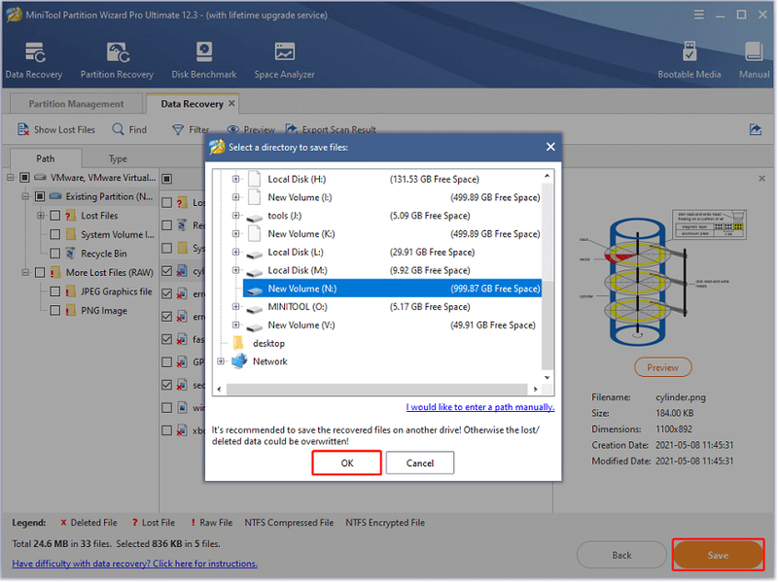Expand the MINITOOL (O:) drive

tap(235, 307)
